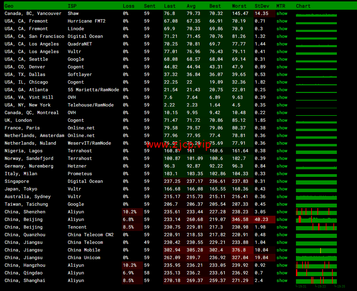Click the latency chart for Aliyun Beijing
The width and height of the screenshot is (357, 291).
[316, 220]
